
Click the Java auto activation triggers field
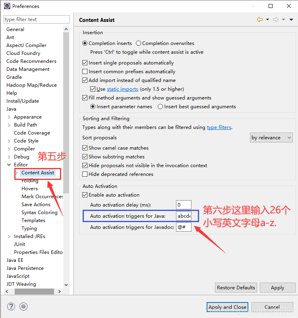[184, 216]
